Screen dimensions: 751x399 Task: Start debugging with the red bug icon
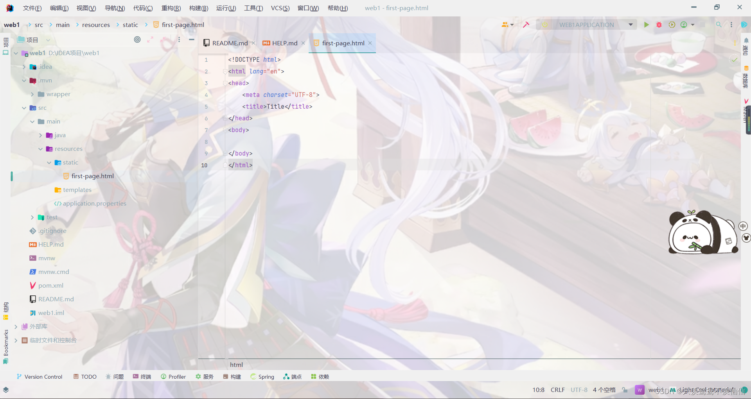coord(659,25)
